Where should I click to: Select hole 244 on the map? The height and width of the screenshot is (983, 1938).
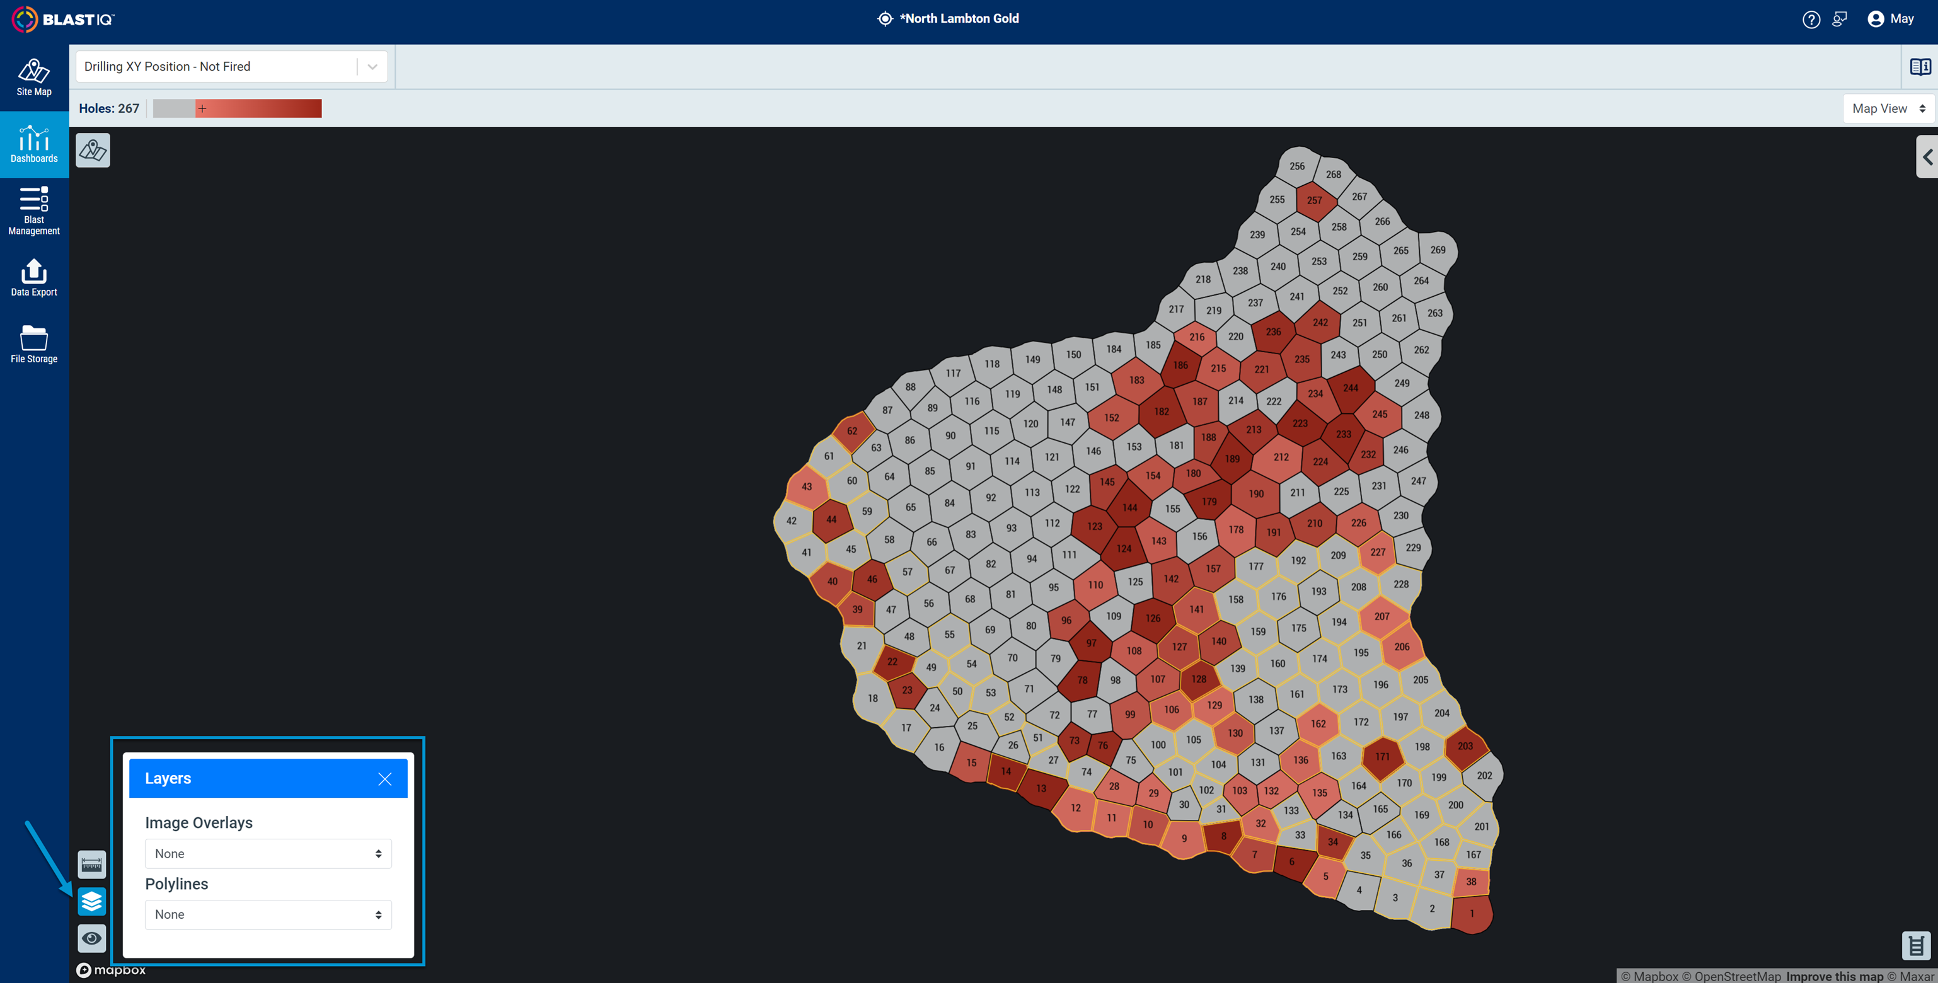click(x=1351, y=388)
